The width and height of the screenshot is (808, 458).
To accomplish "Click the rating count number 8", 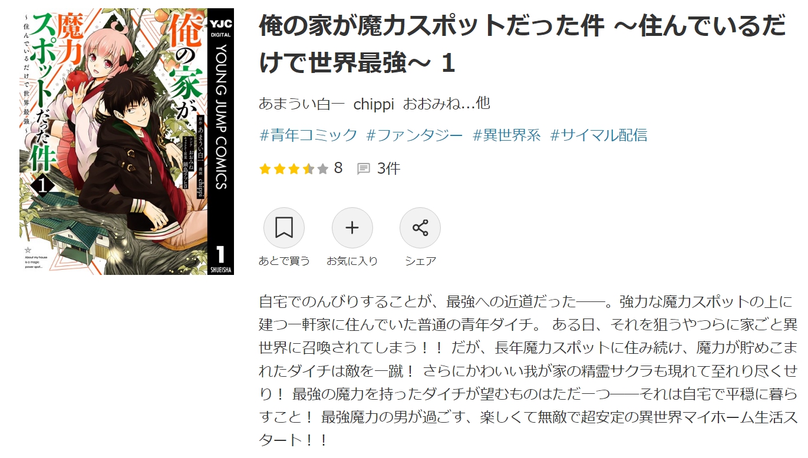I will (338, 168).
